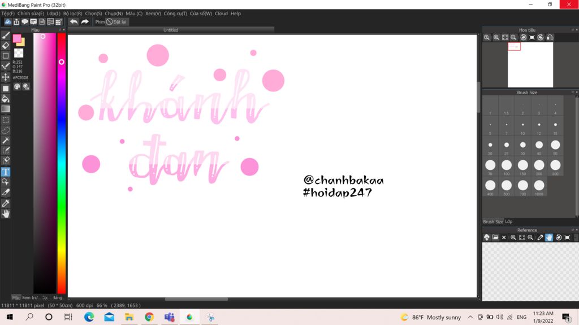Switch to the Brush Size tab
This screenshot has width=579, height=325.
(493, 221)
